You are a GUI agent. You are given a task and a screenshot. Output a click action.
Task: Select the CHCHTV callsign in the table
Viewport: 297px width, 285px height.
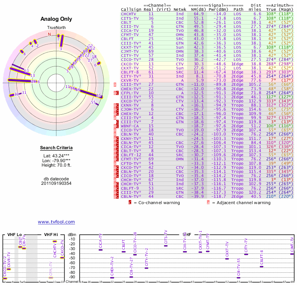click(130, 14)
